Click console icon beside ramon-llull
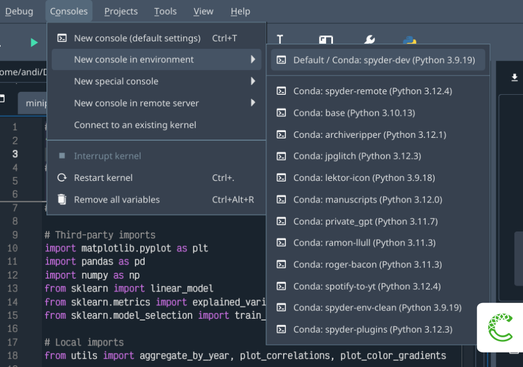This screenshot has width=523, height=367. click(x=281, y=243)
